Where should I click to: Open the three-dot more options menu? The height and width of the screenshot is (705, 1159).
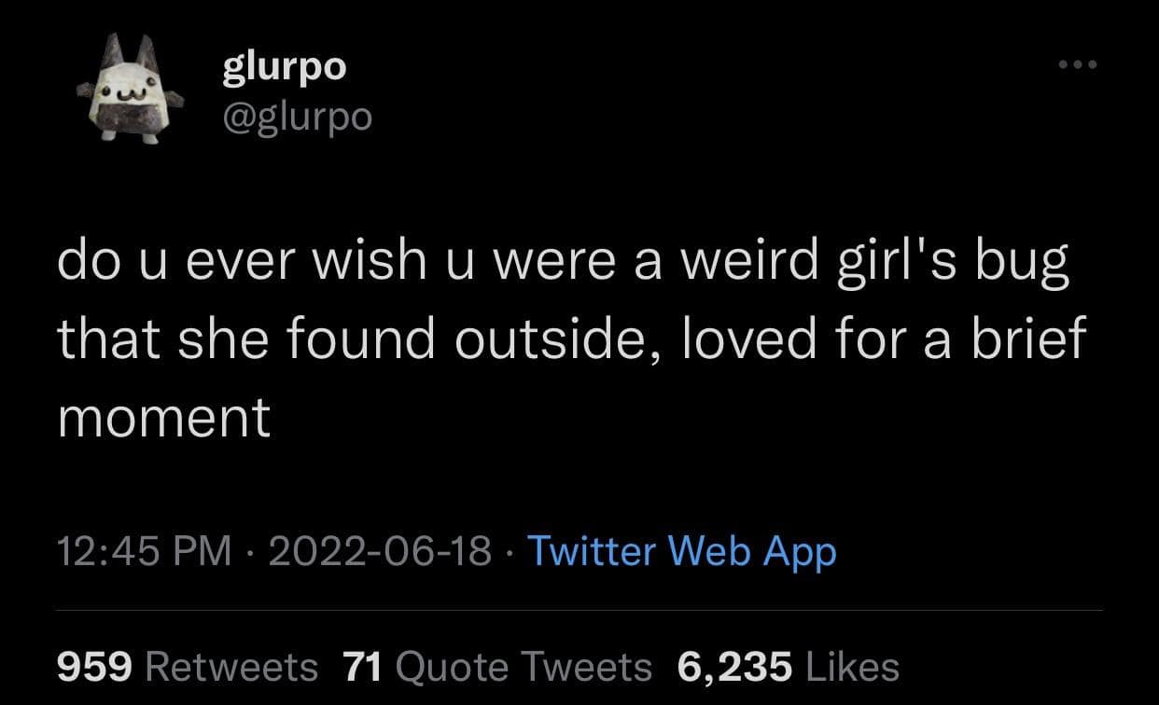pyautogui.click(x=1078, y=65)
